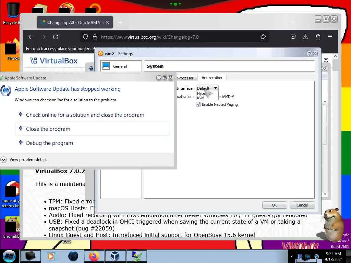Open dark globe app in taskbar
Image resolution: width=351 pixels, height=263 pixels.
point(73,256)
